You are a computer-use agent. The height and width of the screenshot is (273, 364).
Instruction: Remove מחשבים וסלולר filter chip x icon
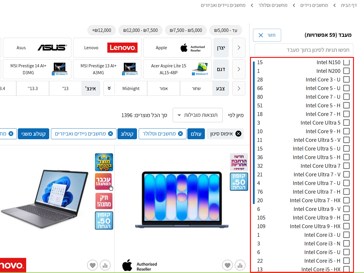click(x=180, y=134)
